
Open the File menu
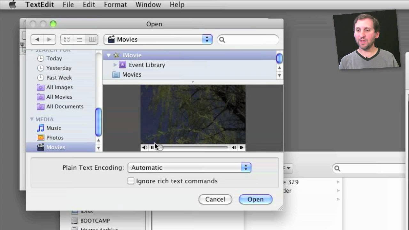[x=68, y=5]
